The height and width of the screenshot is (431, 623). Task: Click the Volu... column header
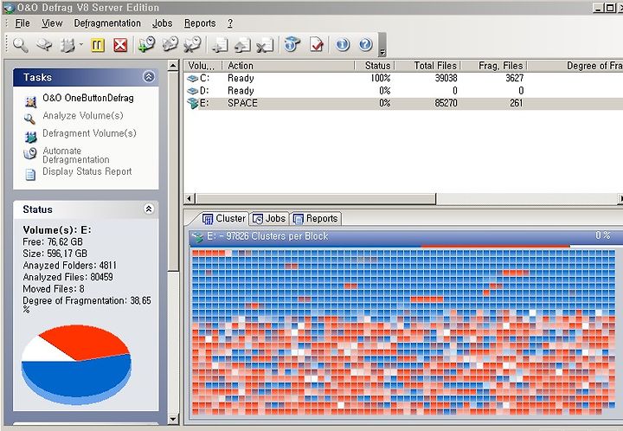tap(202, 66)
